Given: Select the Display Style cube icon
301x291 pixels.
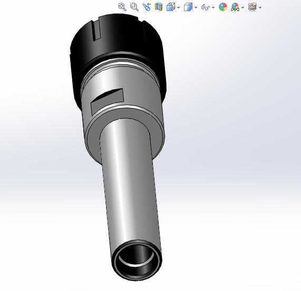Looking at the screenshot, I should click(x=188, y=7).
